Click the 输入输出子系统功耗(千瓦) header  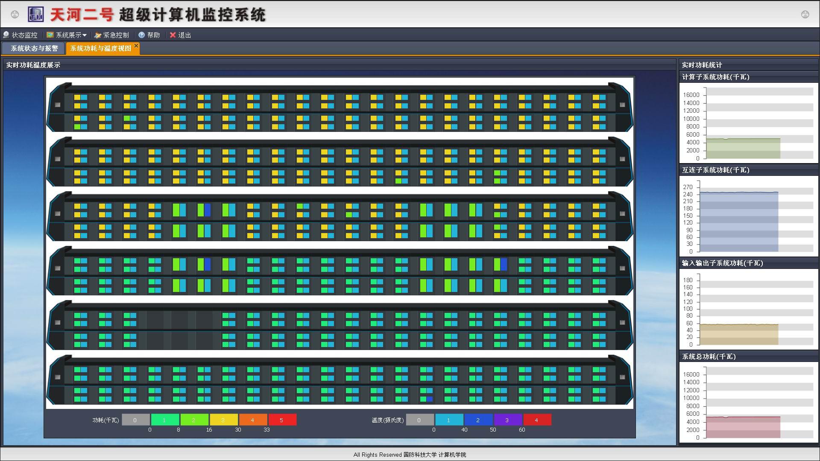[722, 263]
